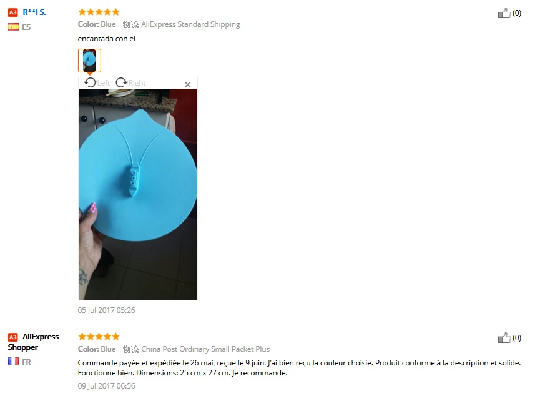Viewport: 540px width, 396px height.
Task: Click the France flag icon
Action: tap(14, 361)
